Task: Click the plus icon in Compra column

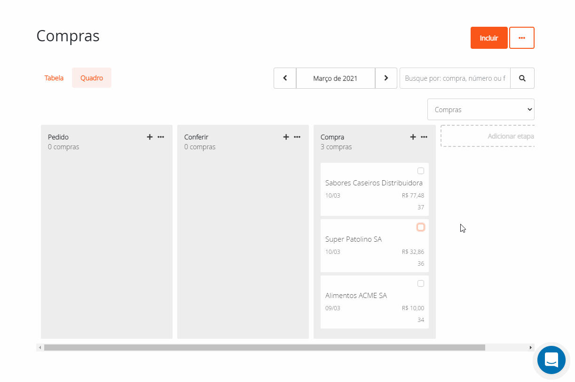Action: [413, 137]
